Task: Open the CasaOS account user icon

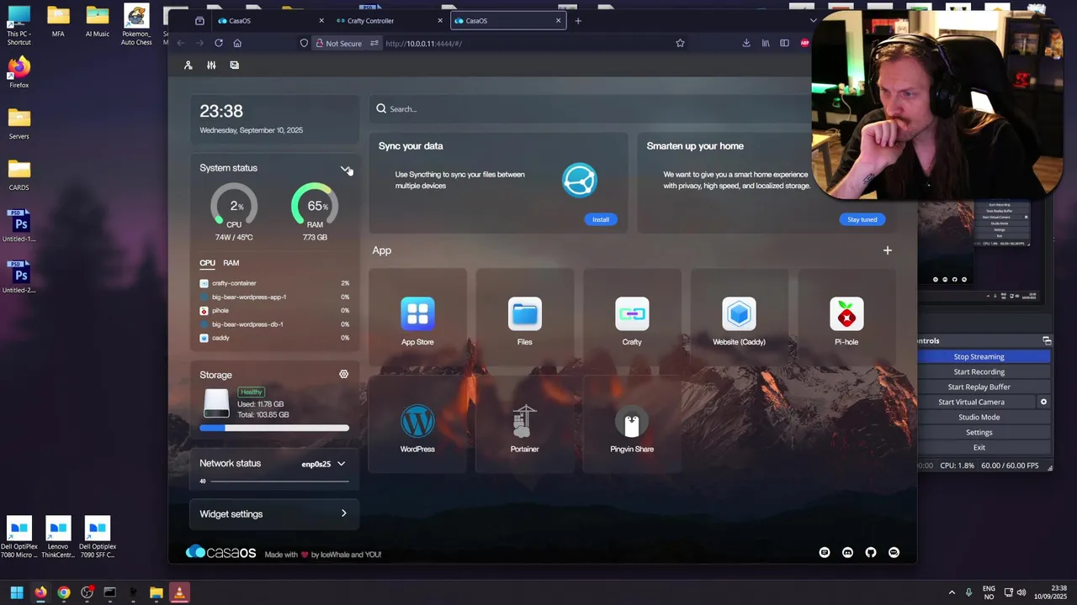Action: click(188, 65)
